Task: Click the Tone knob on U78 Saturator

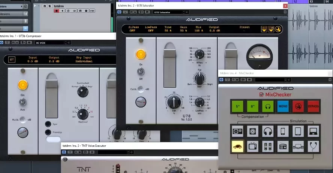Action: (x=199, y=78)
